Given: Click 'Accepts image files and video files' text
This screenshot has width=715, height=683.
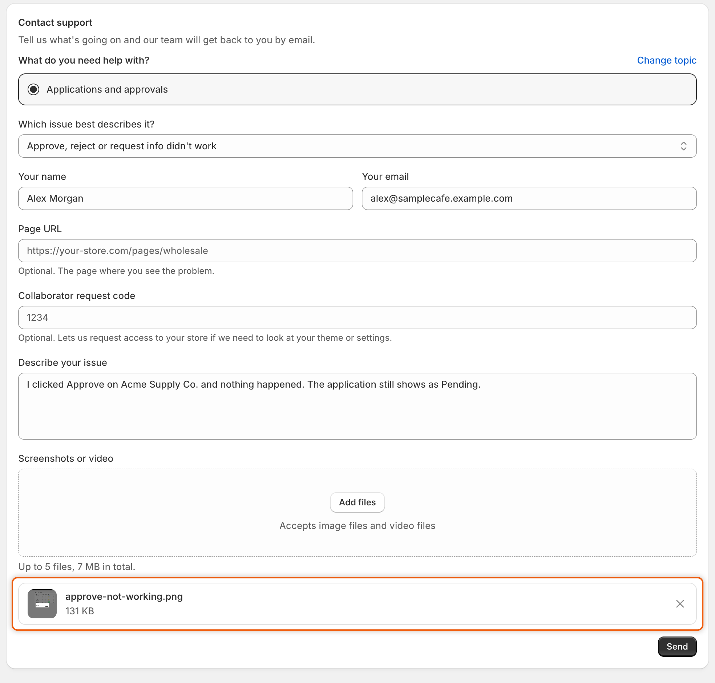Looking at the screenshot, I should pos(357,526).
